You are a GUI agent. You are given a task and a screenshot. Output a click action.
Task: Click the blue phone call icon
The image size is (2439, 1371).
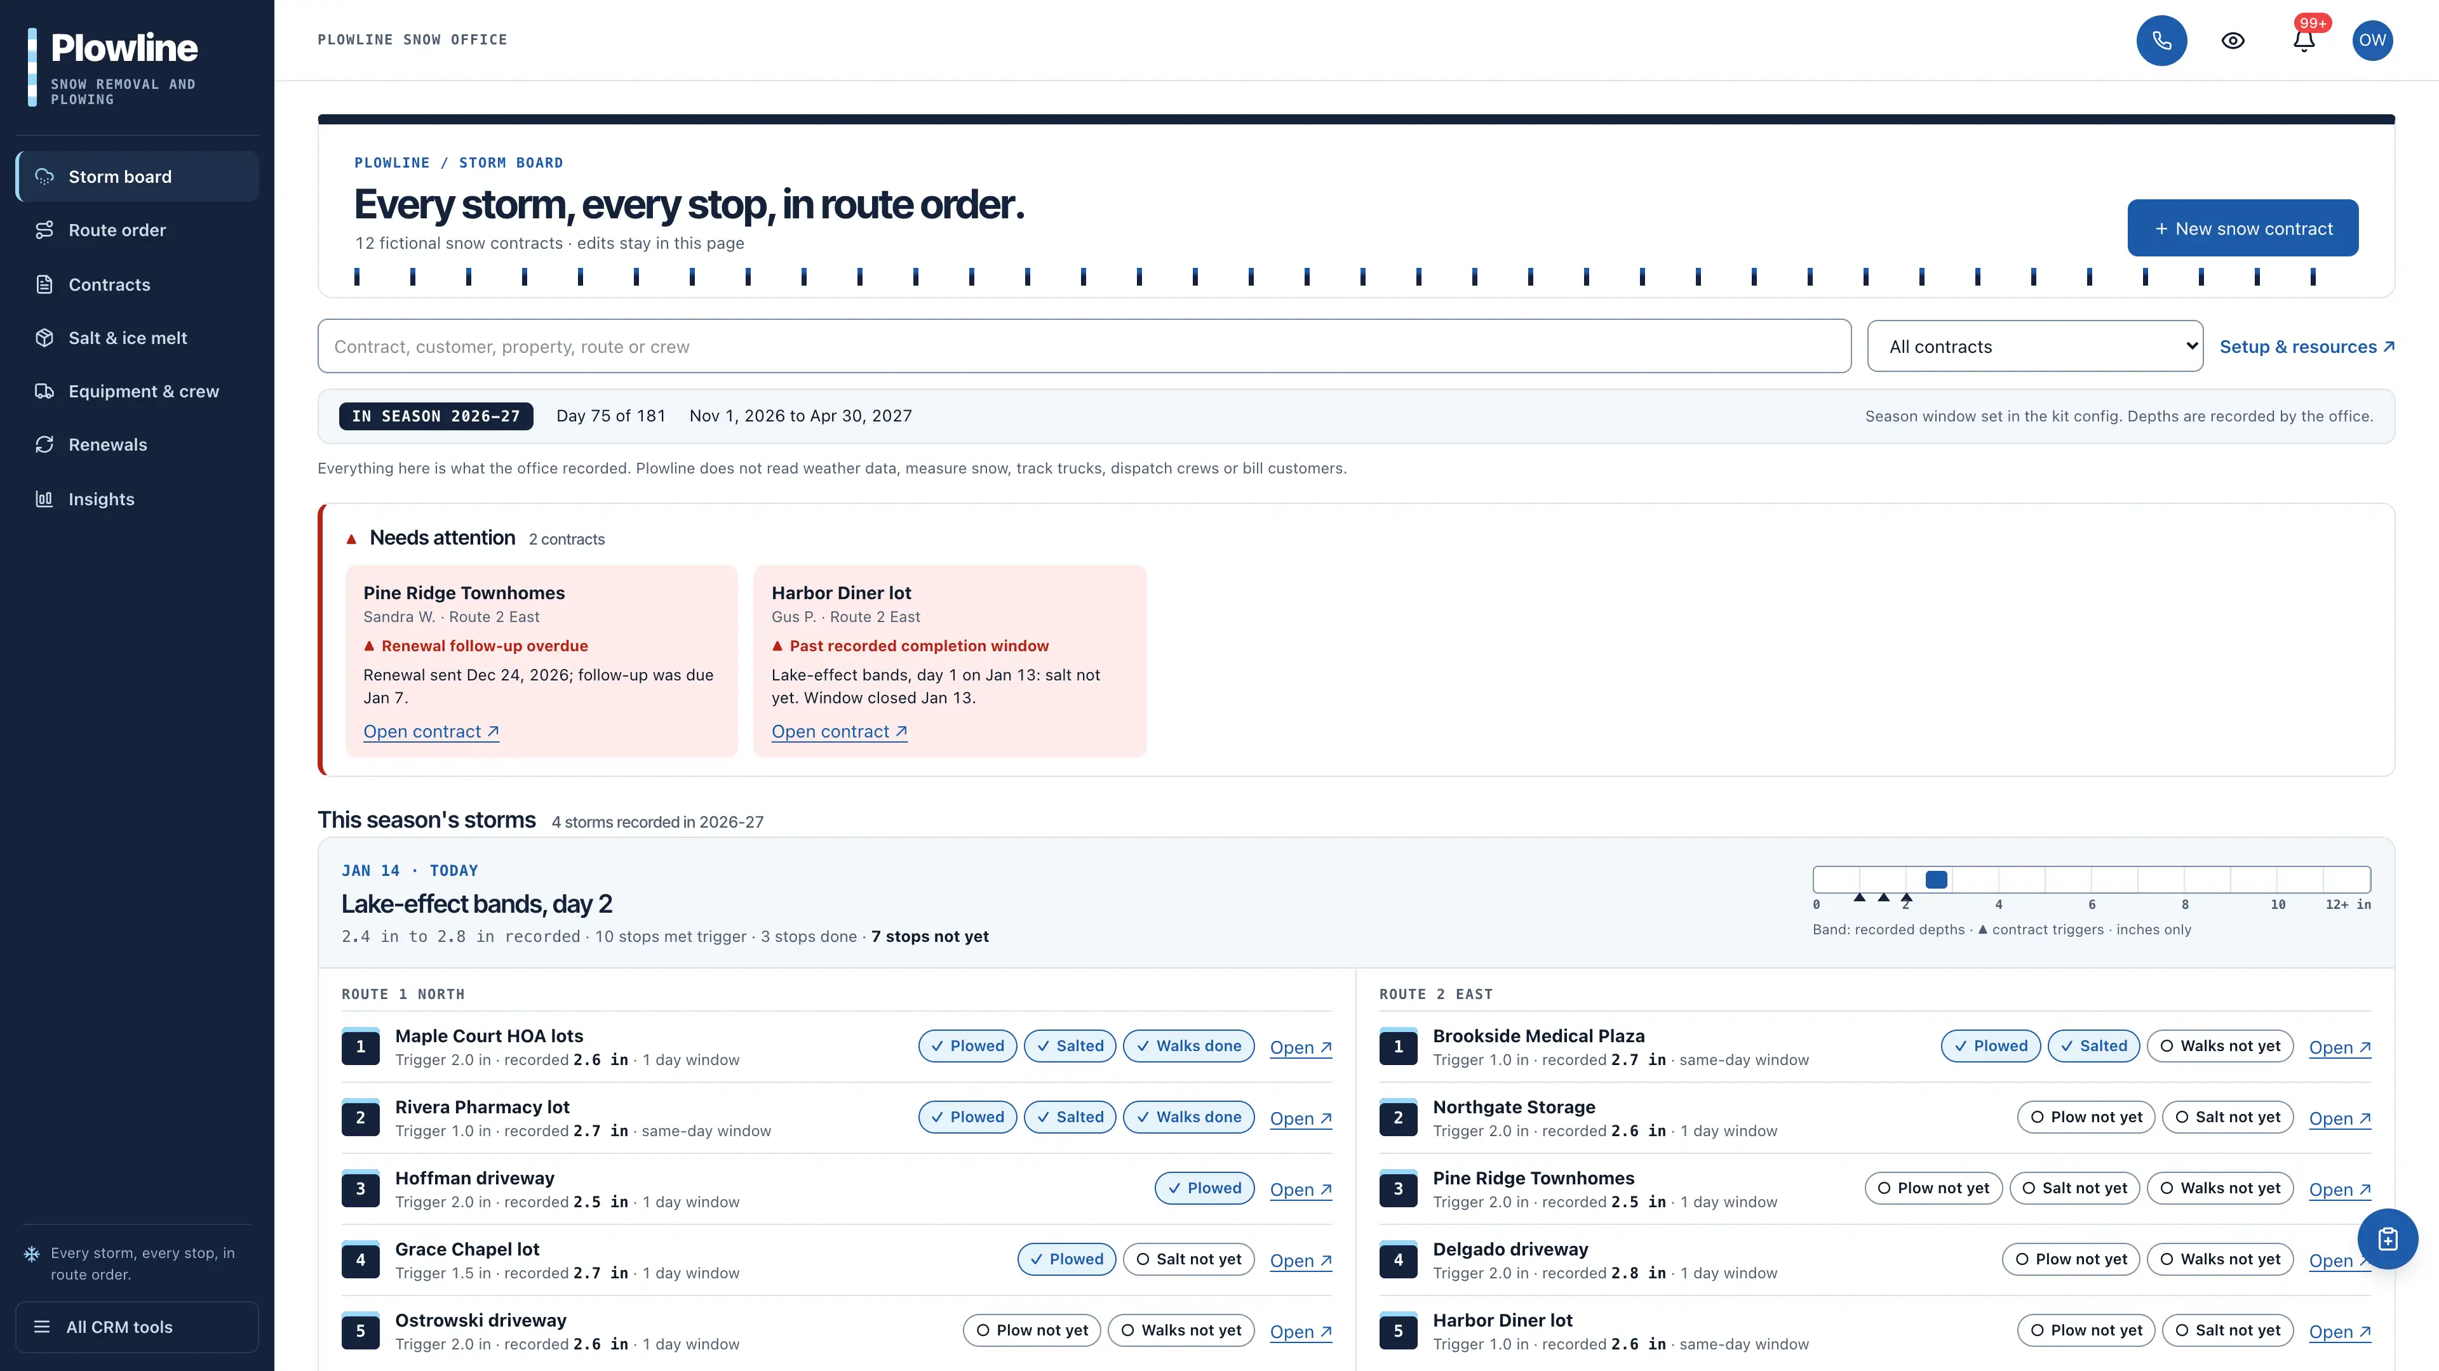coord(2161,40)
